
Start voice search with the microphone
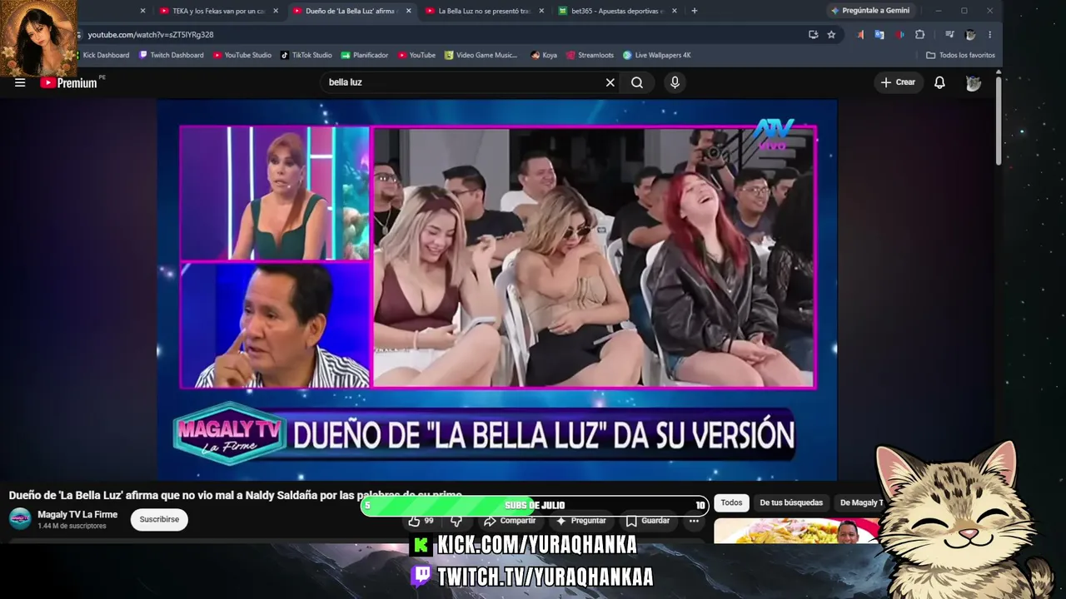tap(675, 82)
